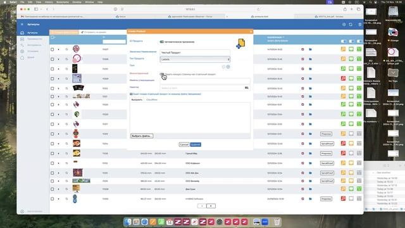Click orange PDF icon in ООО Кофешоп row
This screenshot has width=405, height=228.
coord(343,163)
